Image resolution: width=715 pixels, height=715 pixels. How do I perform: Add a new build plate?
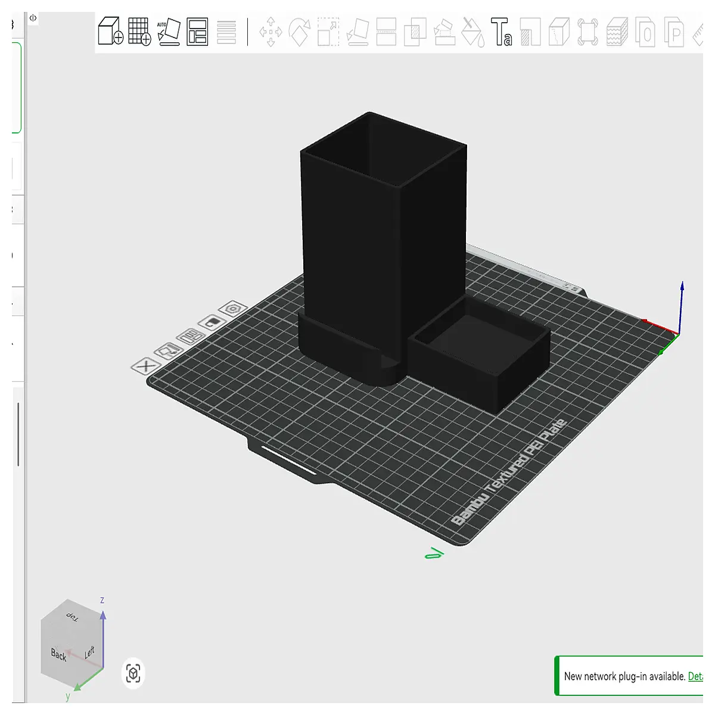click(x=140, y=31)
